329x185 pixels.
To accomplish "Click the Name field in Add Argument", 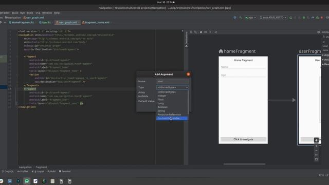I will coord(173,81).
